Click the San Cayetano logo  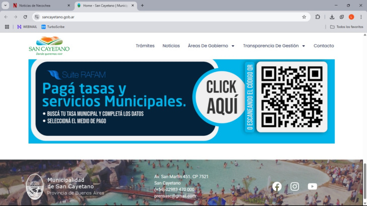click(x=49, y=46)
